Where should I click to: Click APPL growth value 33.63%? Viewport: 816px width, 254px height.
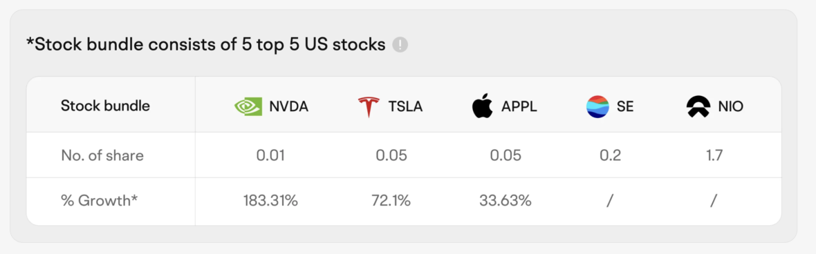click(x=506, y=201)
